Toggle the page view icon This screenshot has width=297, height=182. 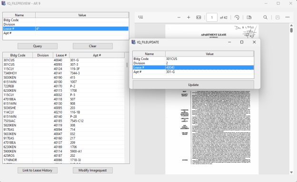click(x=249, y=18)
